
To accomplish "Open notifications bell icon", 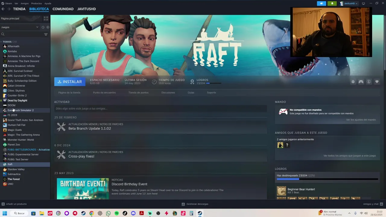I will [332, 3].
